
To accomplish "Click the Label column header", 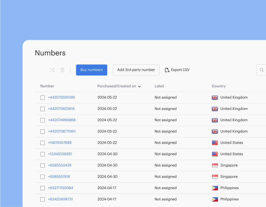I will (159, 86).
